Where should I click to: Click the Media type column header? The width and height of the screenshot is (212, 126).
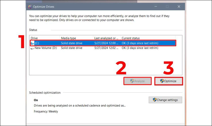(x=68, y=38)
